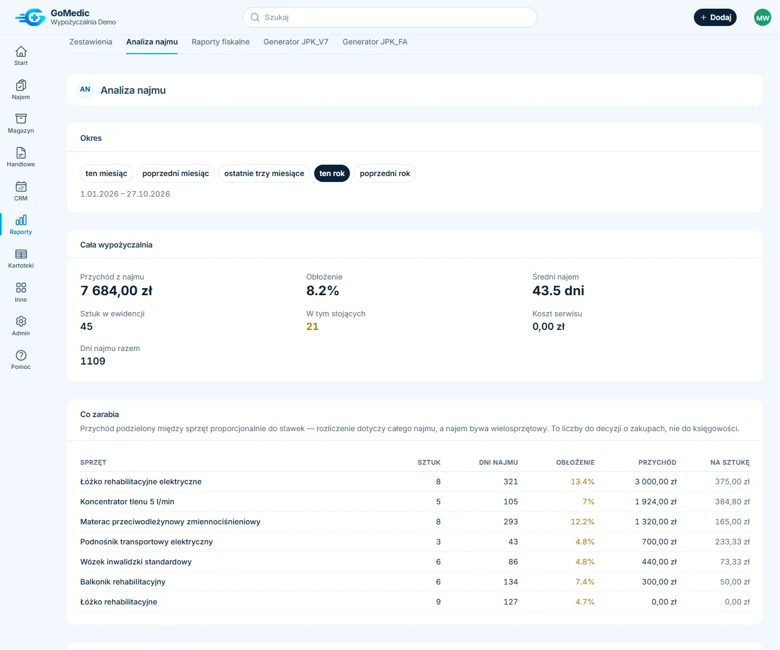Viewport: 780px width, 650px height.
Task: Click row 'Koncentrator tlenu 5 l/min'
Action: [x=415, y=502]
